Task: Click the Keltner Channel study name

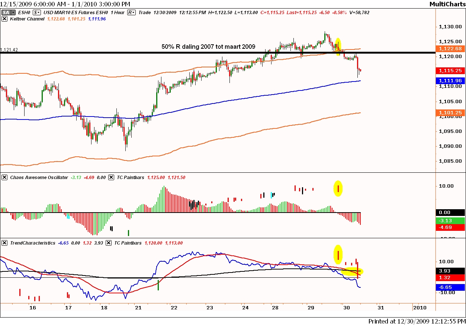Action: pos(25,19)
